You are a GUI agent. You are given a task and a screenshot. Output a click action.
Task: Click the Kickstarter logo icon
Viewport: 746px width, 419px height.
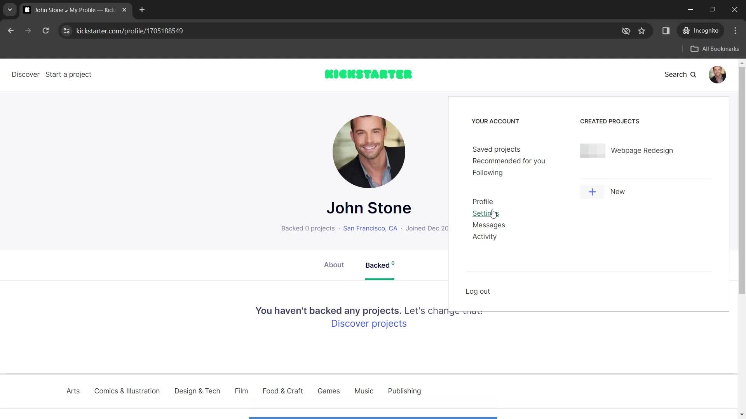(368, 74)
